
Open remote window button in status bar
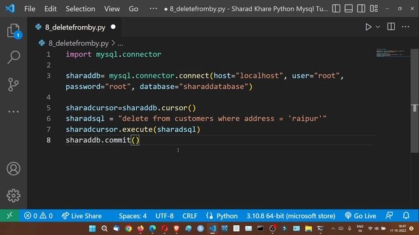click(9, 215)
